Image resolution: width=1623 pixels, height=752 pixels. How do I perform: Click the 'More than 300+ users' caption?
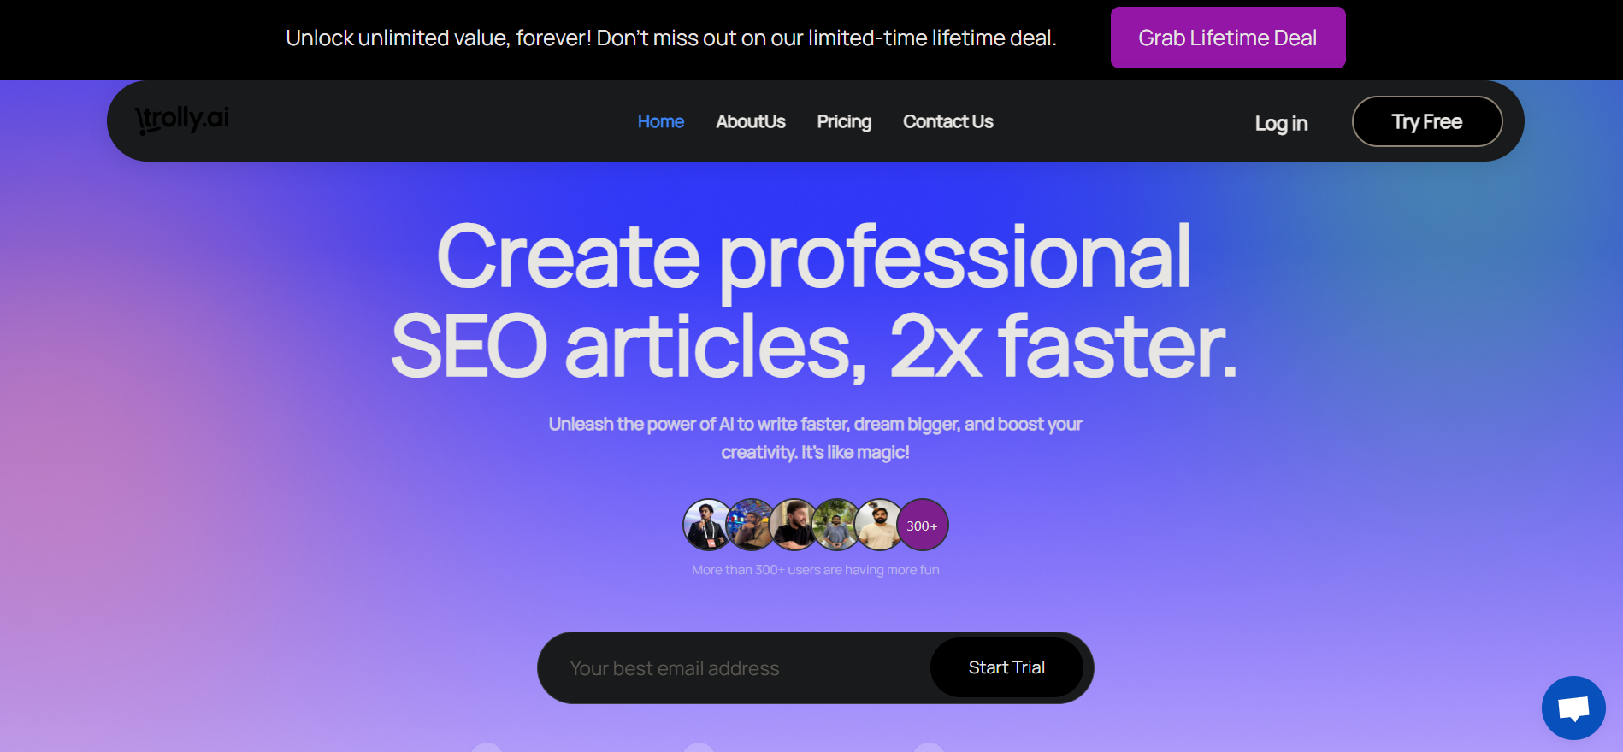click(816, 570)
